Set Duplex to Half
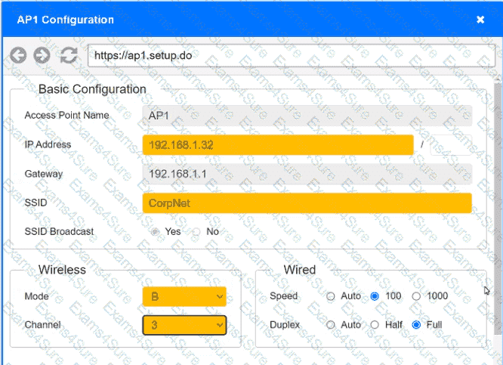 click(375, 325)
